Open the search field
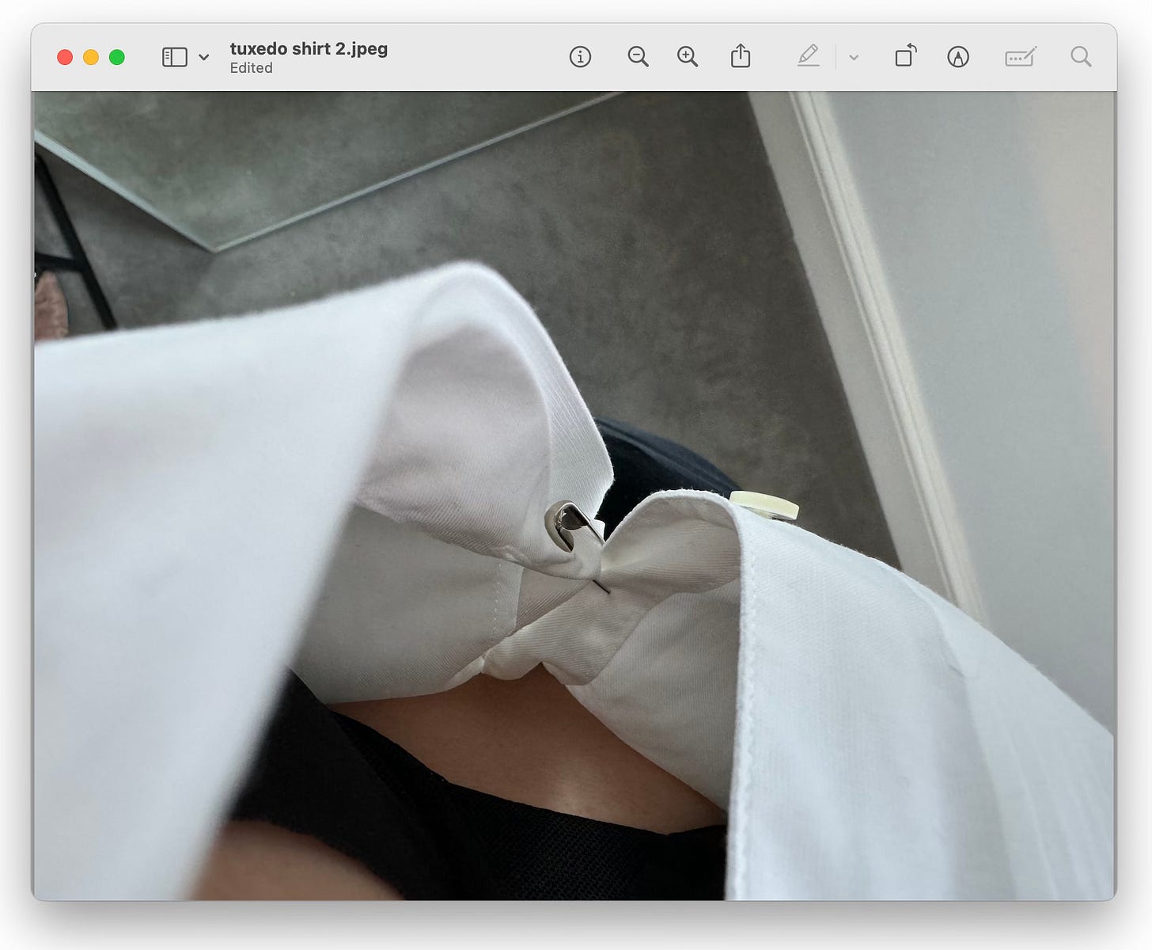 (x=1081, y=57)
